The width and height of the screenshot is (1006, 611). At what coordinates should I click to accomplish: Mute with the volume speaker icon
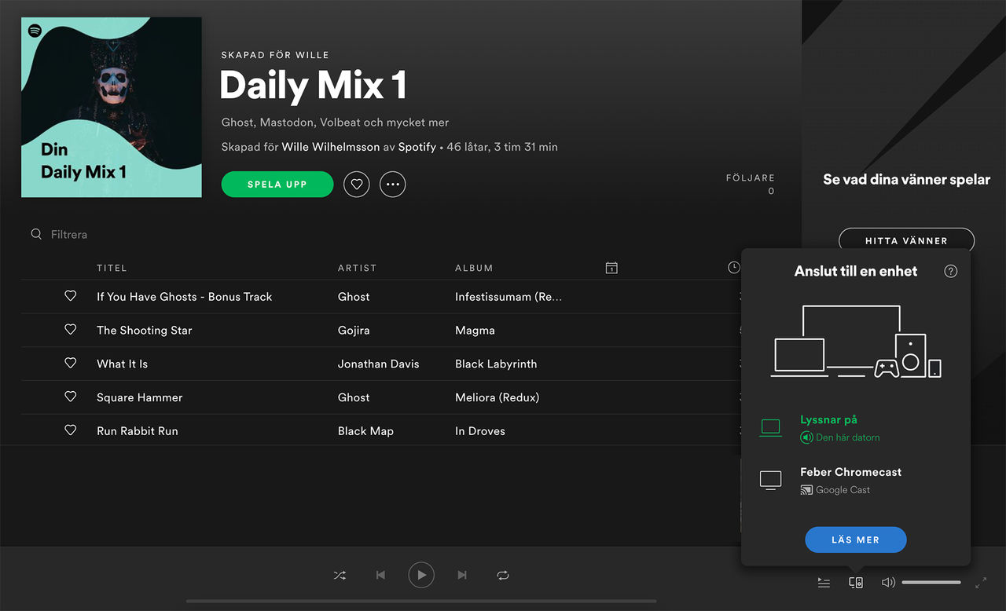pyautogui.click(x=888, y=583)
